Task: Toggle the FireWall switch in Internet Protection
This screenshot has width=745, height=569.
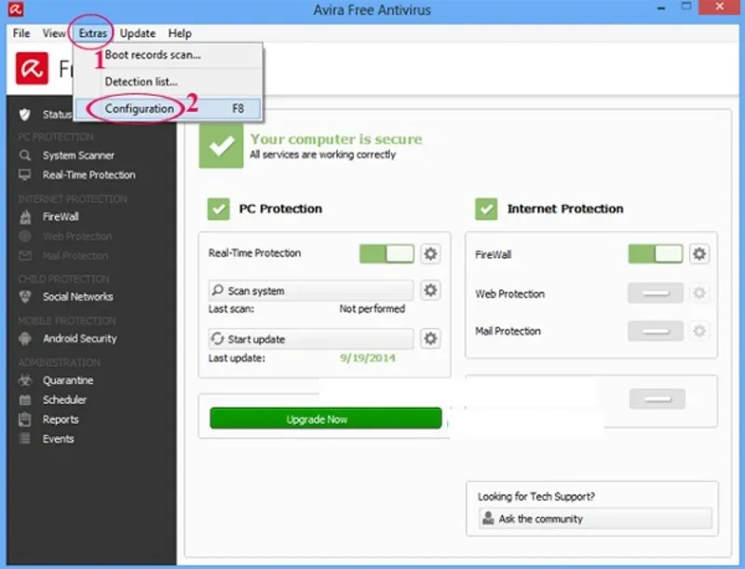Action: pos(656,254)
